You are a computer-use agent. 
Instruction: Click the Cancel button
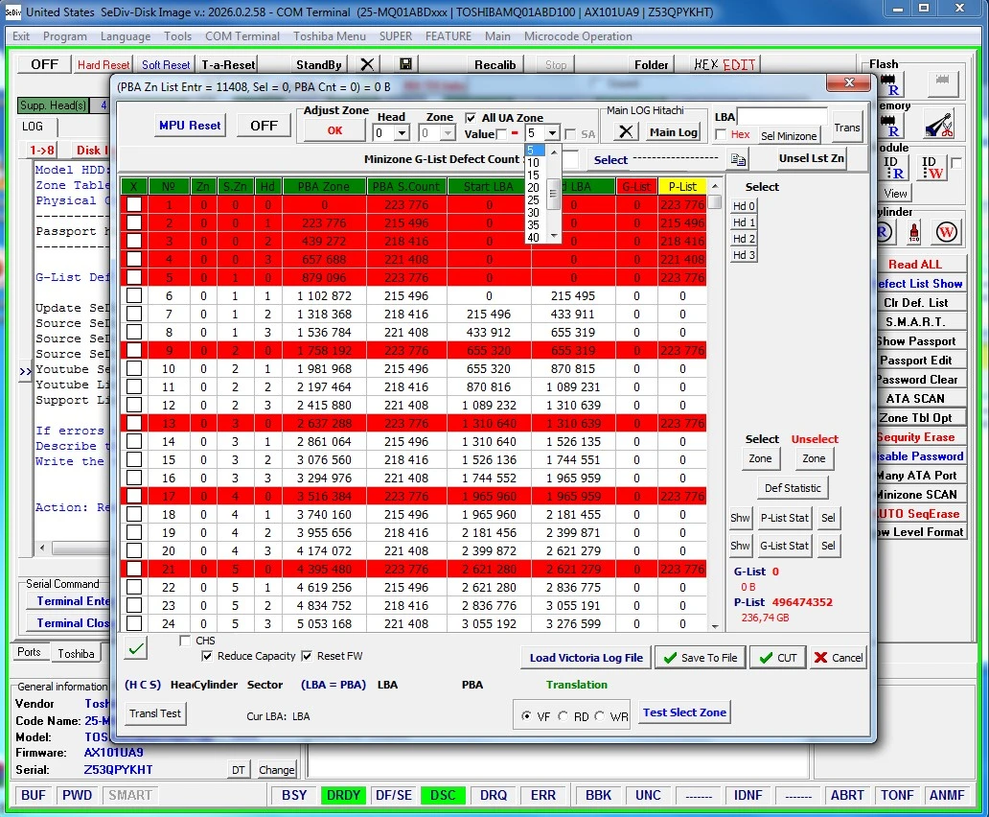pyautogui.click(x=839, y=658)
